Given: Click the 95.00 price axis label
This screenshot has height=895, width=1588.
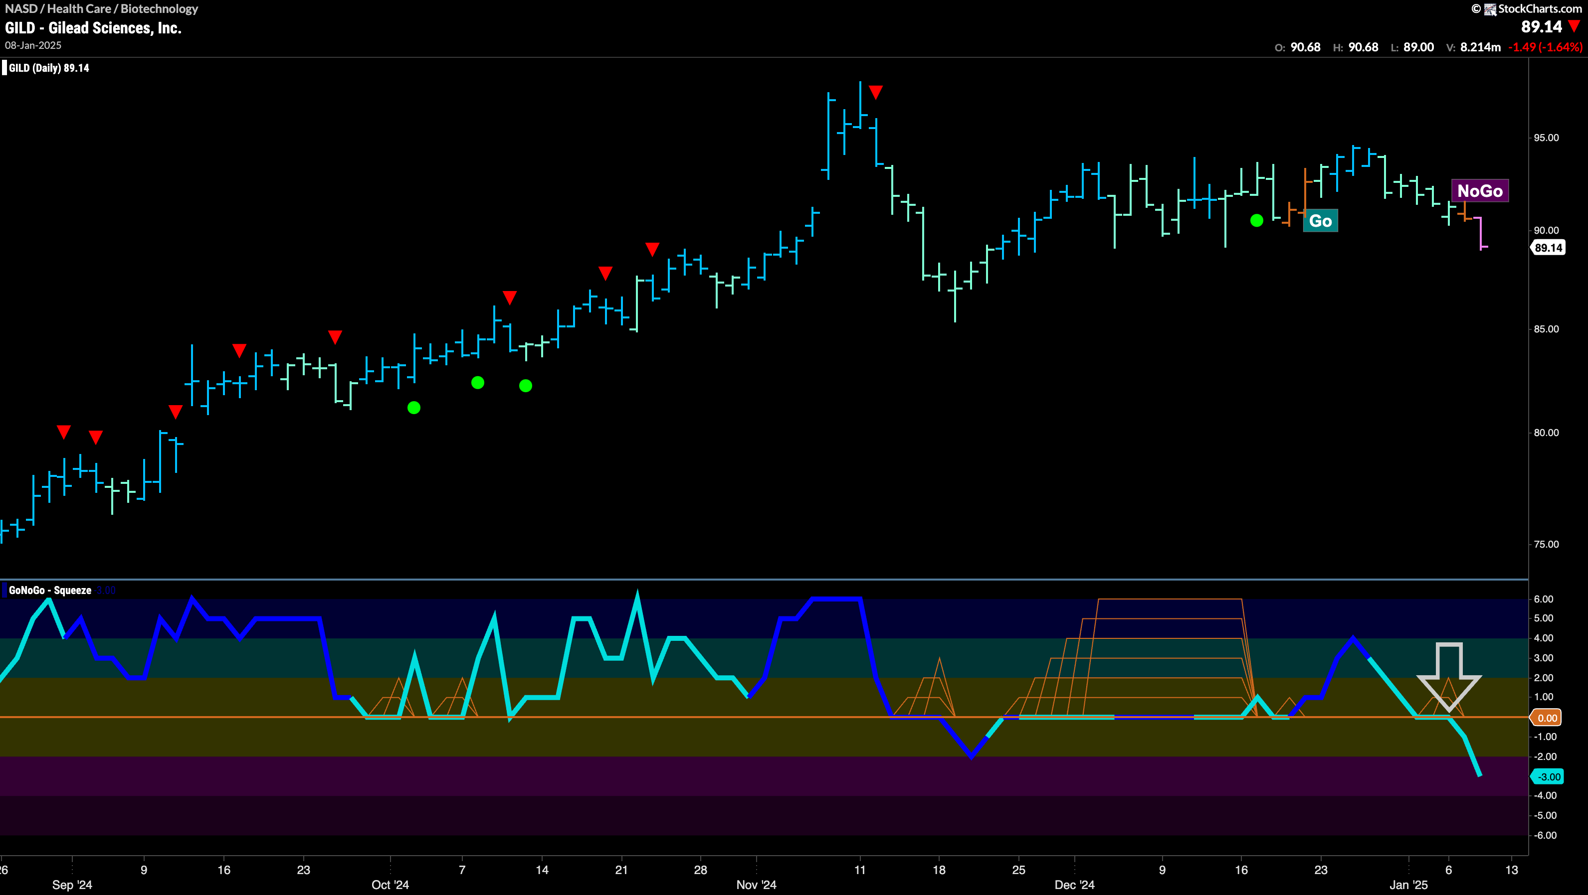Looking at the screenshot, I should [1546, 138].
